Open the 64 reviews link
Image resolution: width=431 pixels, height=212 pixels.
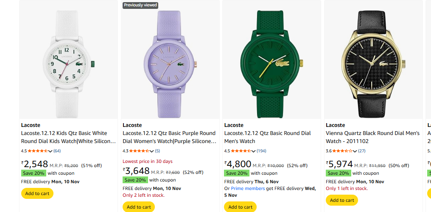(x=57, y=151)
